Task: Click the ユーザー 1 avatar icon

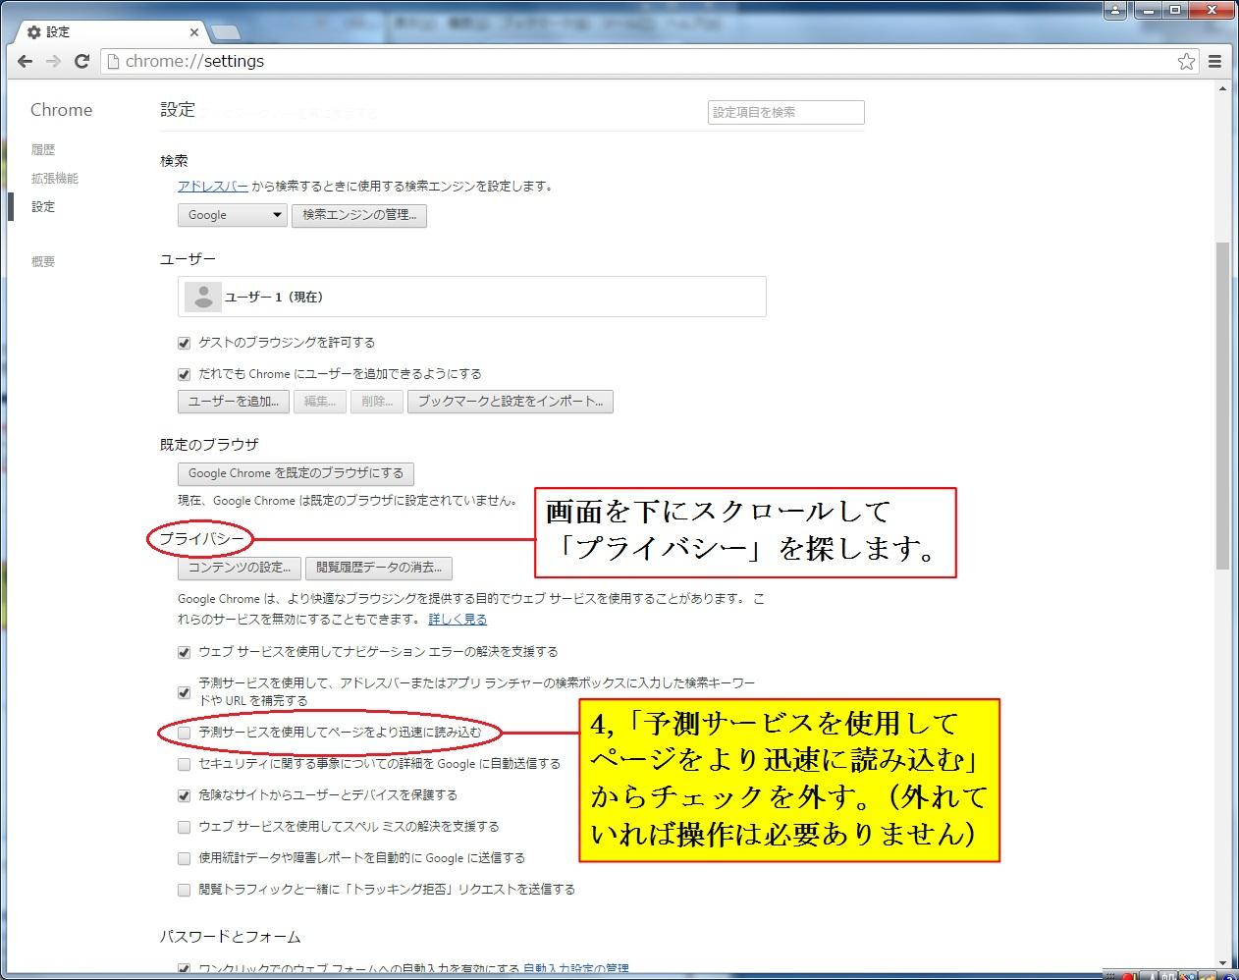Action: (203, 297)
